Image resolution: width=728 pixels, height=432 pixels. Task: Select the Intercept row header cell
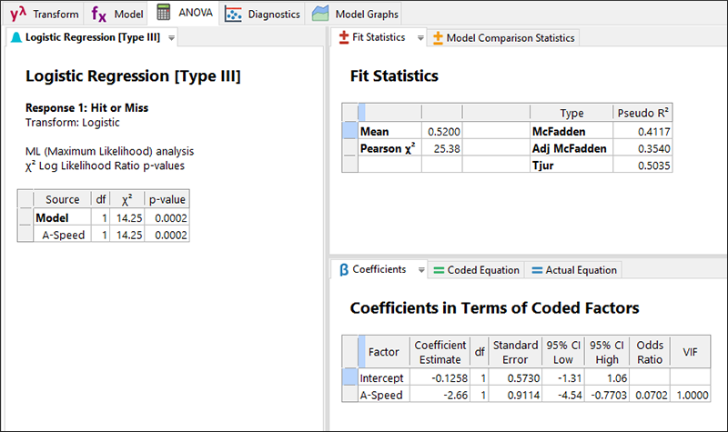pyautogui.click(x=349, y=377)
